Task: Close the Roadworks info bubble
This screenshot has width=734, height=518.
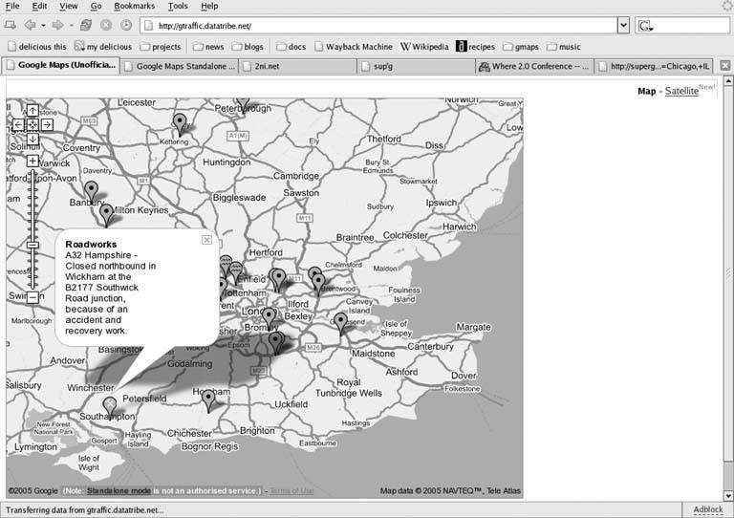Action: [206, 240]
